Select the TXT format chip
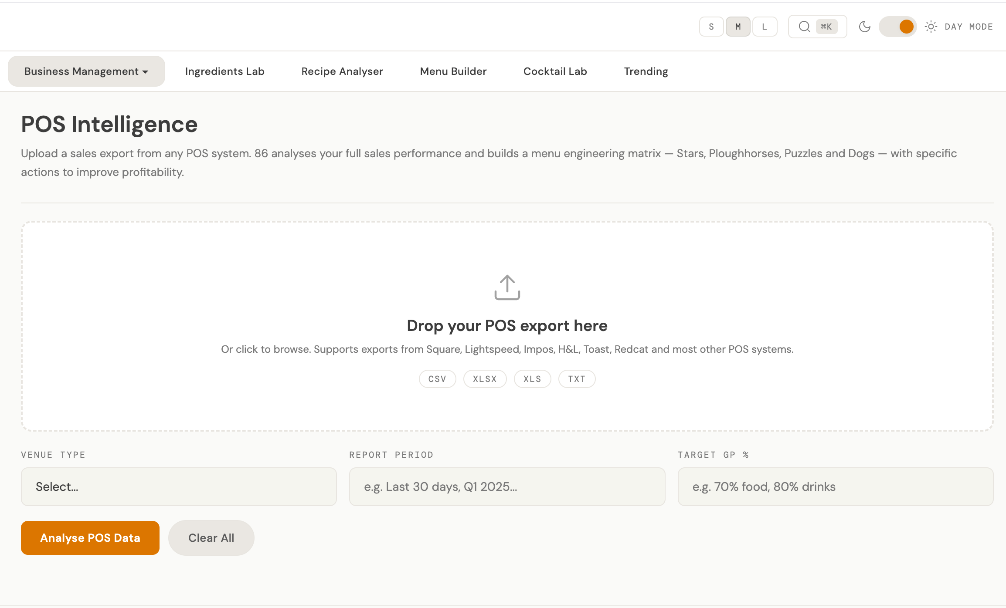The image size is (1006, 608). tap(577, 378)
